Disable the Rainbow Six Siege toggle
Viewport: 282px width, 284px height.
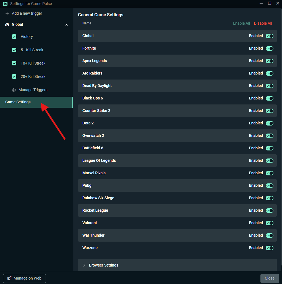pyautogui.click(x=269, y=198)
